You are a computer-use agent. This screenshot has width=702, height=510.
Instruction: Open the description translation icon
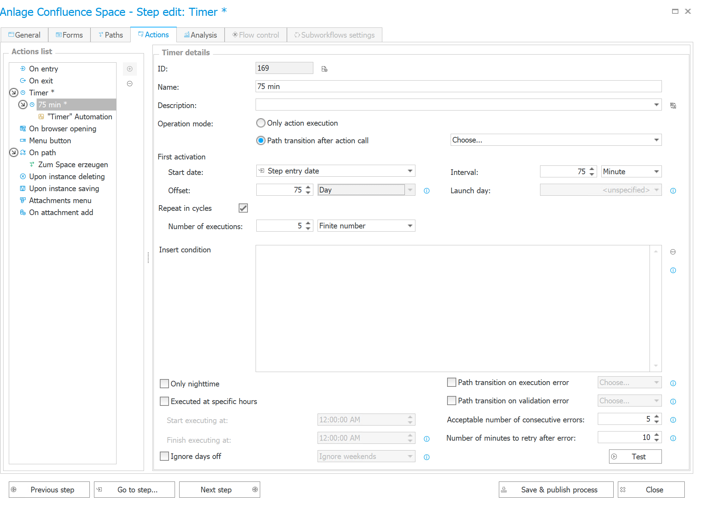pyautogui.click(x=673, y=106)
